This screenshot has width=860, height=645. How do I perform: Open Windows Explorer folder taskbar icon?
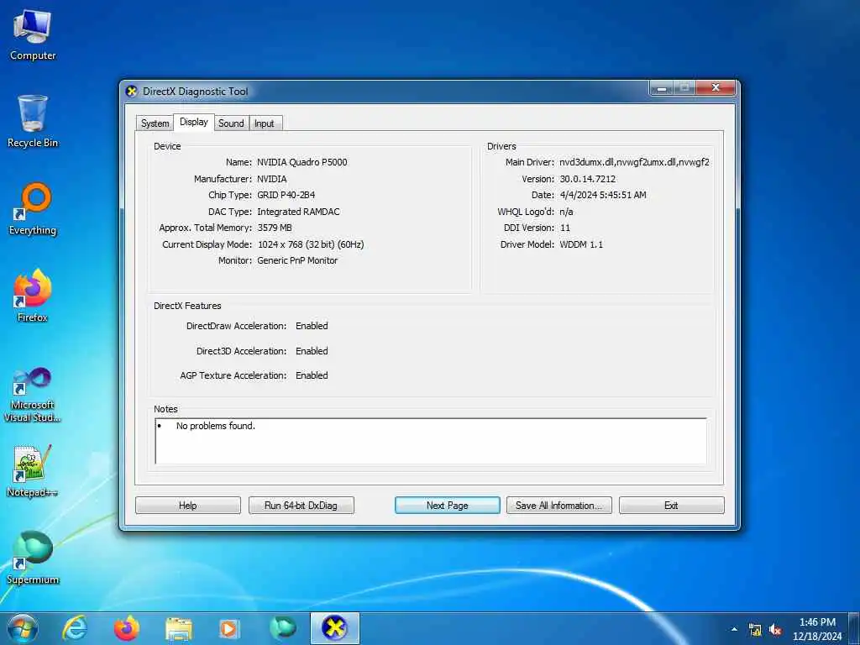179,628
